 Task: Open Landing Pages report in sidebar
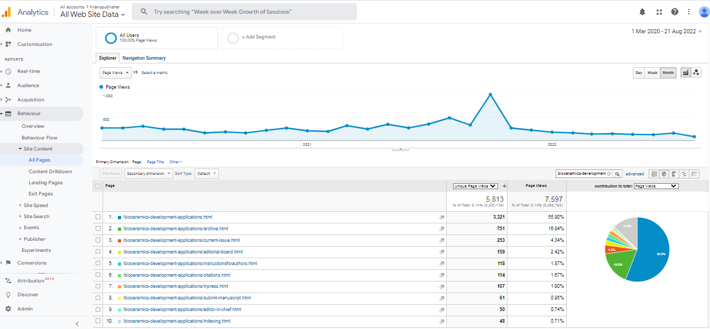pyautogui.click(x=45, y=183)
